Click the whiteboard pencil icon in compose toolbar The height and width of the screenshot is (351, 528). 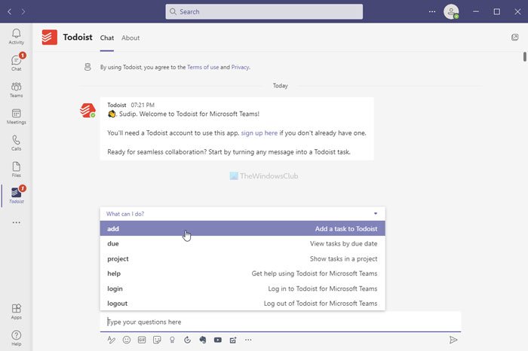(233, 340)
